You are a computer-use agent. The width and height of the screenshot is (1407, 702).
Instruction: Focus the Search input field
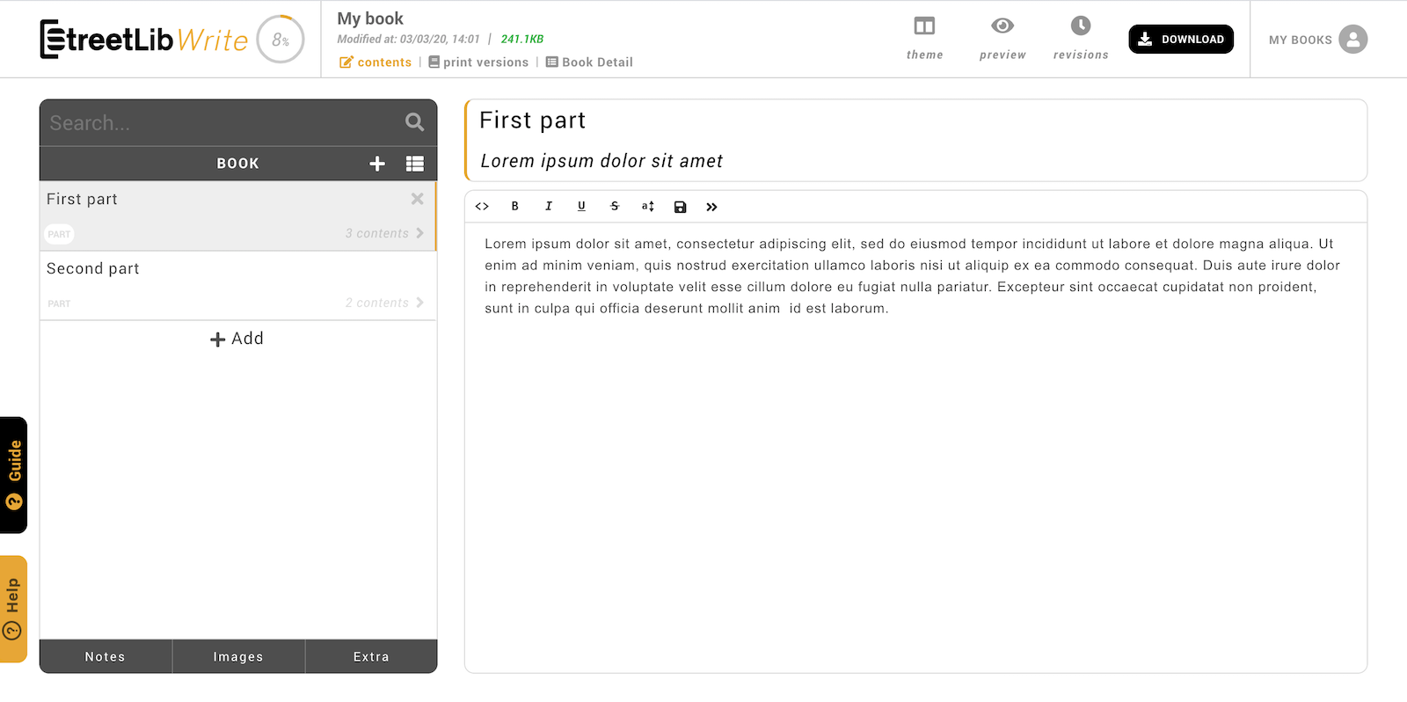click(x=220, y=123)
